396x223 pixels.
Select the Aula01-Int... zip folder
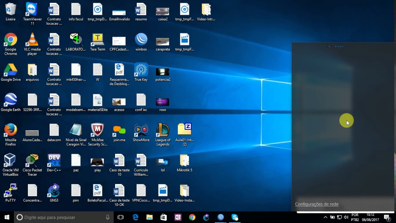tap(185, 135)
